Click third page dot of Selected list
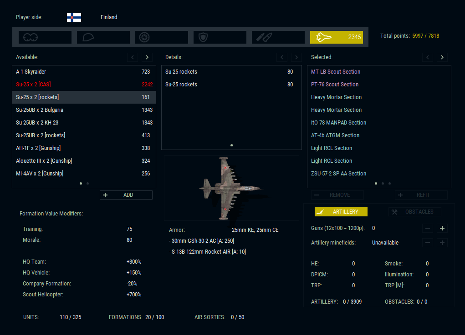This screenshot has height=335, width=465. click(390, 184)
